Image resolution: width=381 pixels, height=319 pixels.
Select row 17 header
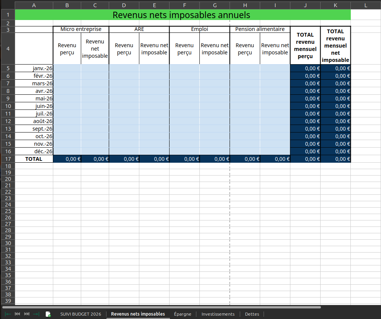click(8, 159)
